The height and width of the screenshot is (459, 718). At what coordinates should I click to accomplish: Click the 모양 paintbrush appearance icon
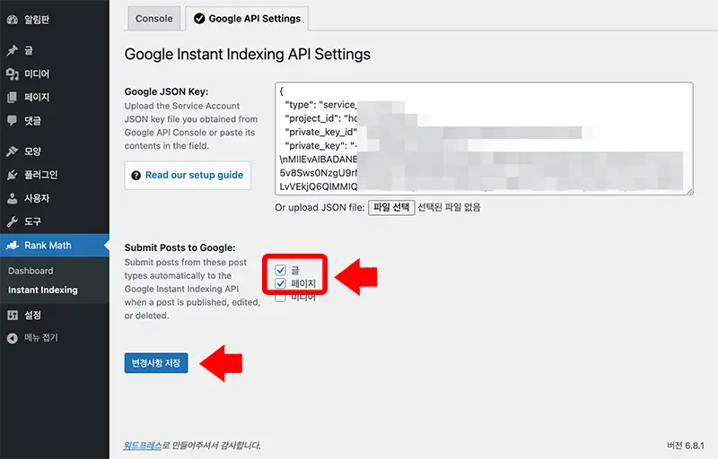tap(13, 151)
